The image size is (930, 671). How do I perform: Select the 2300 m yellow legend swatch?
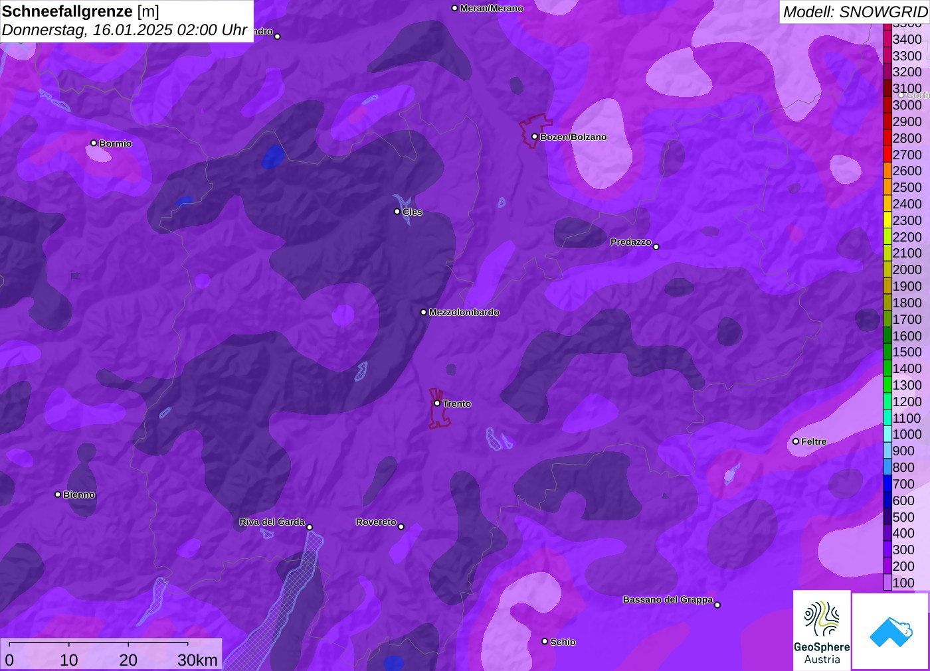coord(887,220)
